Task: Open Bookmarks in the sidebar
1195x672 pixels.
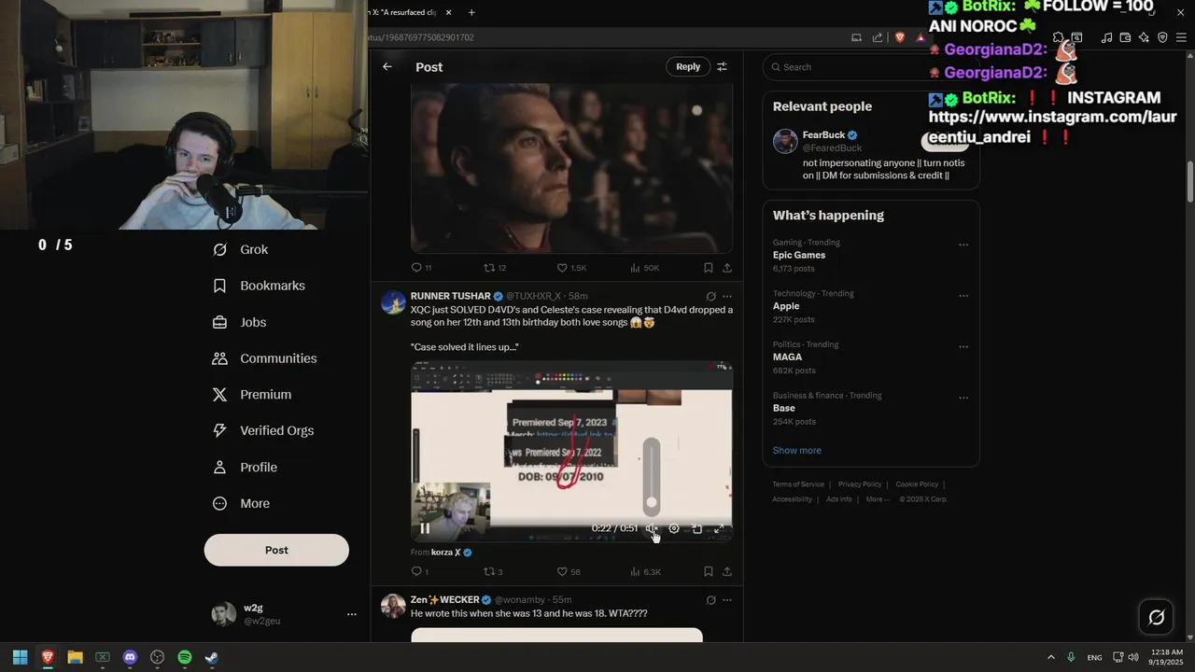Action: pos(259,286)
